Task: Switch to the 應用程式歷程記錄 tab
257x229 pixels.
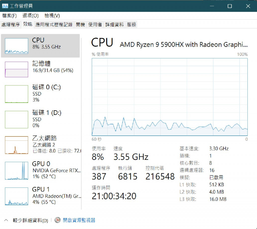Action: [54, 25]
